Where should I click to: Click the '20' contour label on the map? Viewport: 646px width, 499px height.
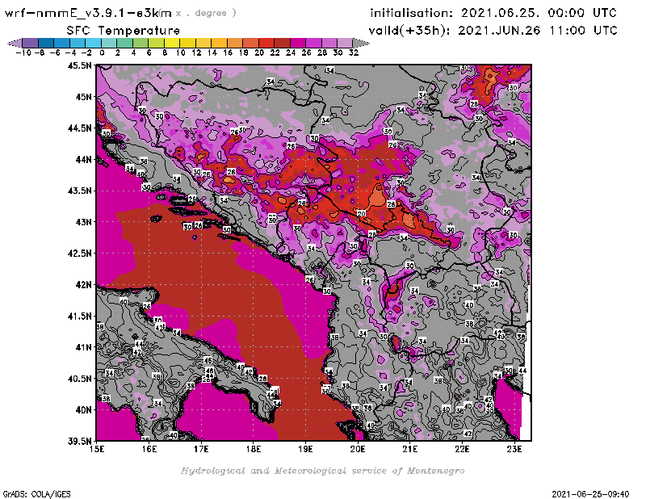tap(361, 213)
